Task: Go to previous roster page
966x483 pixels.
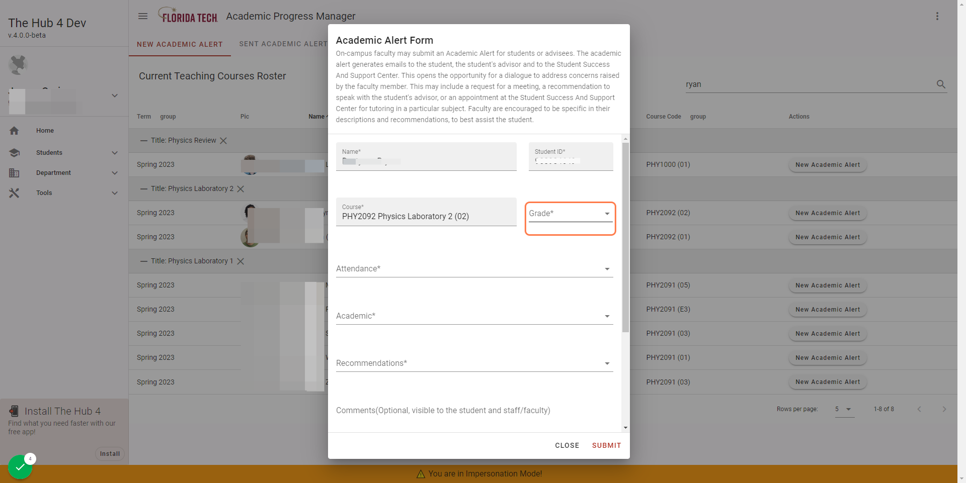Action: pyautogui.click(x=919, y=409)
